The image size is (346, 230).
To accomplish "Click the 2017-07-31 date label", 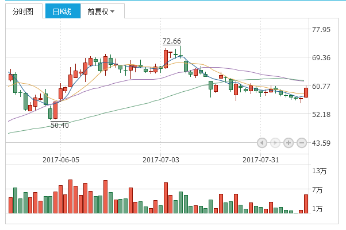I will coord(261,159).
